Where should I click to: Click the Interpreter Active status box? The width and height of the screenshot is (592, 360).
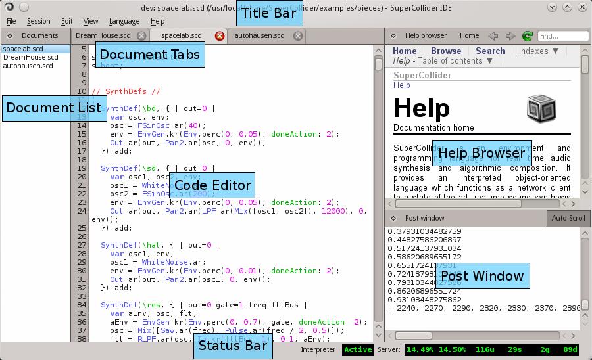point(358,350)
